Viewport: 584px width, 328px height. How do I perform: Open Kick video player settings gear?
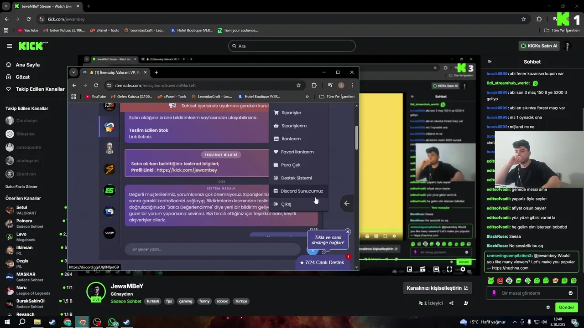click(463, 269)
